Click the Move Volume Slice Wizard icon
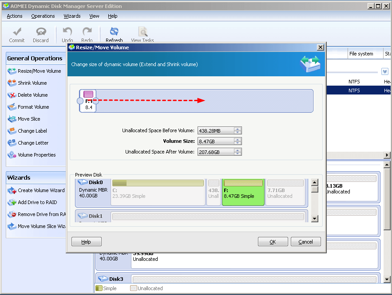This screenshot has width=392, height=295. click(12, 227)
